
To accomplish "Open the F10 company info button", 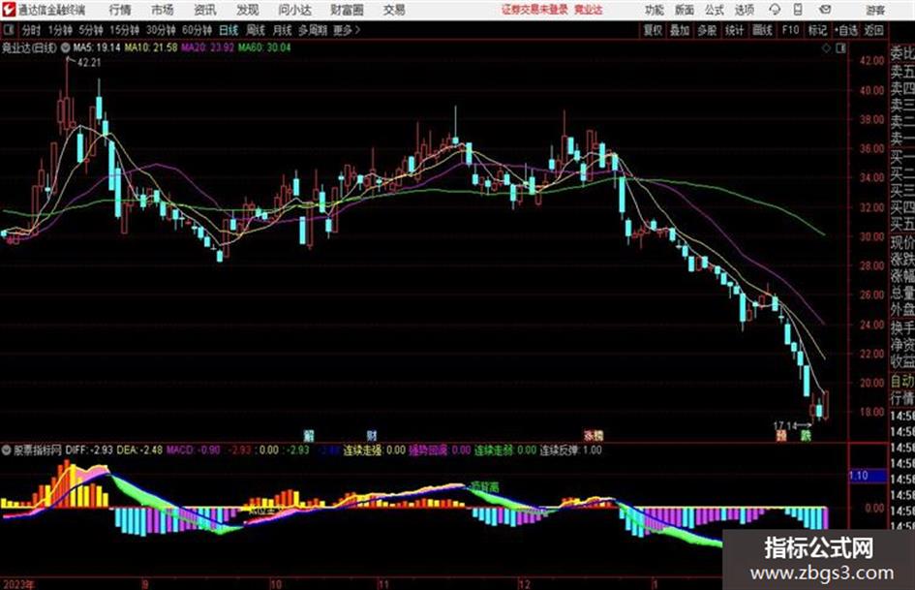I will click(791, 30).
